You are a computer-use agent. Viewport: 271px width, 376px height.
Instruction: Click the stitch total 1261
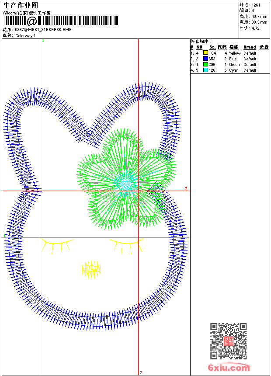pyautogui.click(x=256, y=5)
